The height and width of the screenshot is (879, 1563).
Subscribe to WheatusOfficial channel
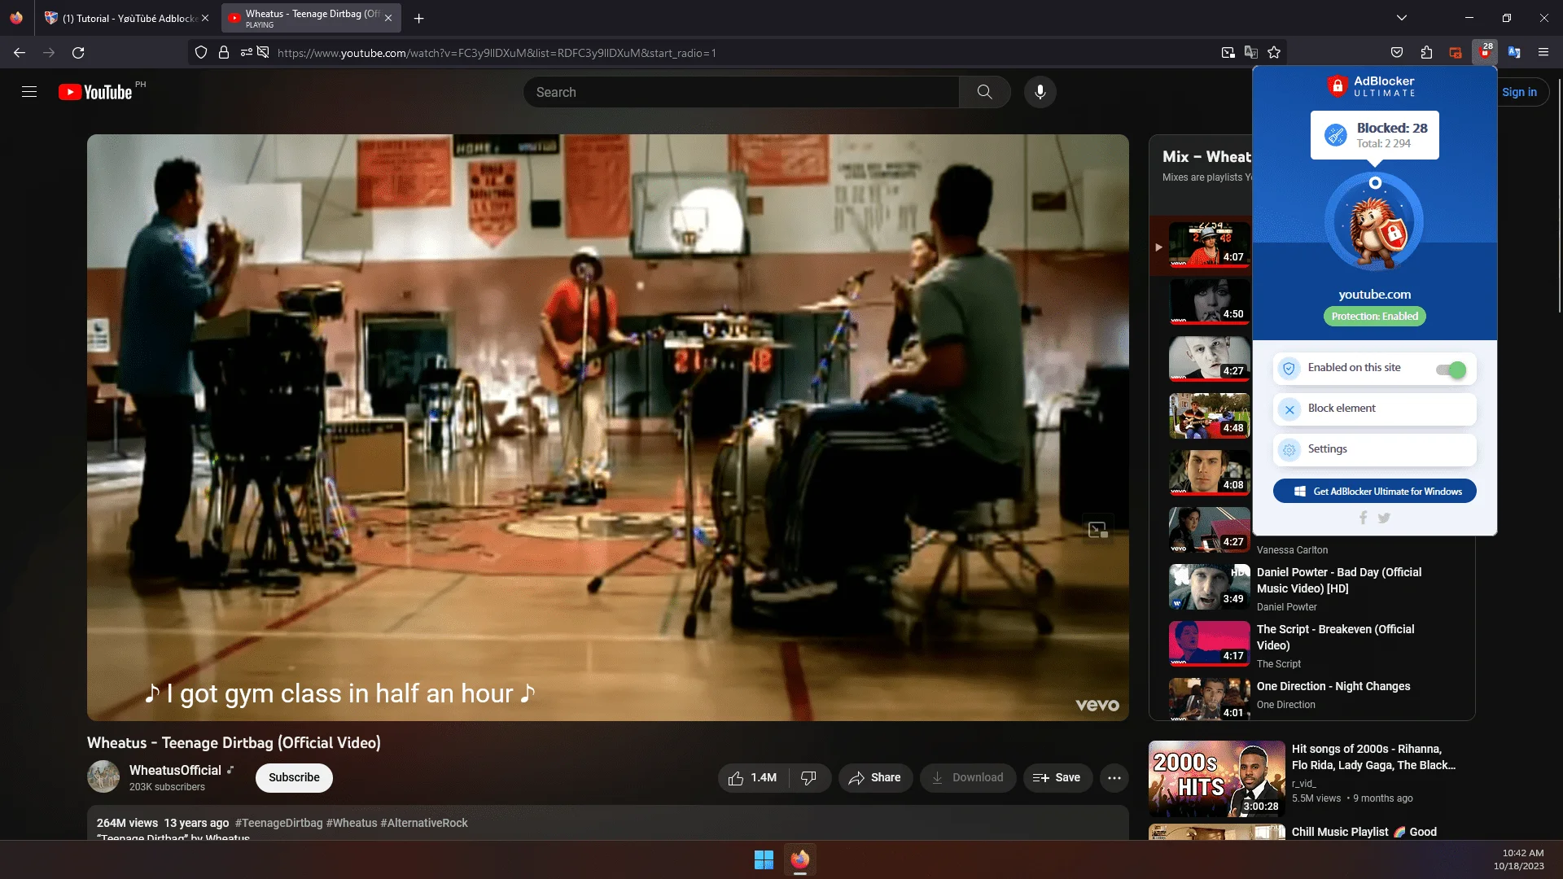[x=294, y=778]
